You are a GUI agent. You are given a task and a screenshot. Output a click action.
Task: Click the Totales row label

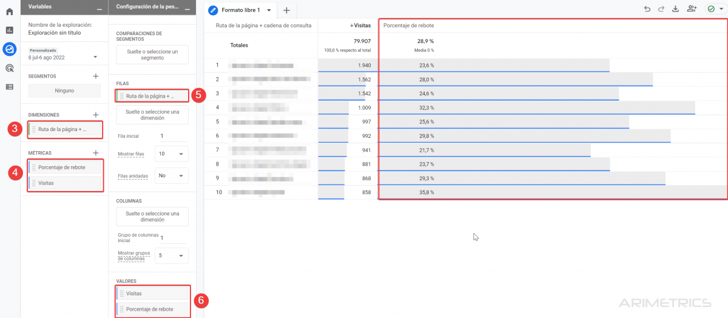[x=239, y=45]
